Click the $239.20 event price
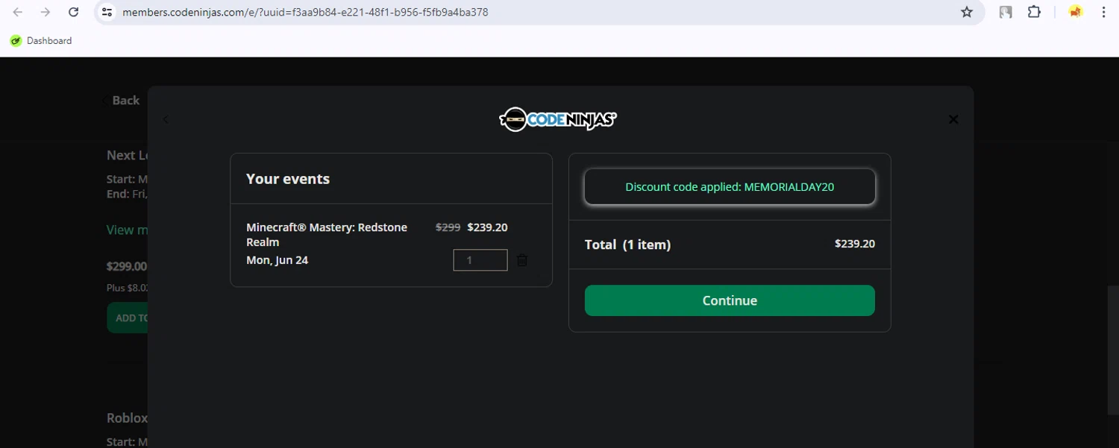The height and width of the screenshot is (448, 1119). pos(487,227)
